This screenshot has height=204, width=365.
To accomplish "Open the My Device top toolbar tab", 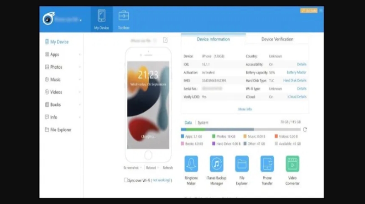I will point(101,20).
